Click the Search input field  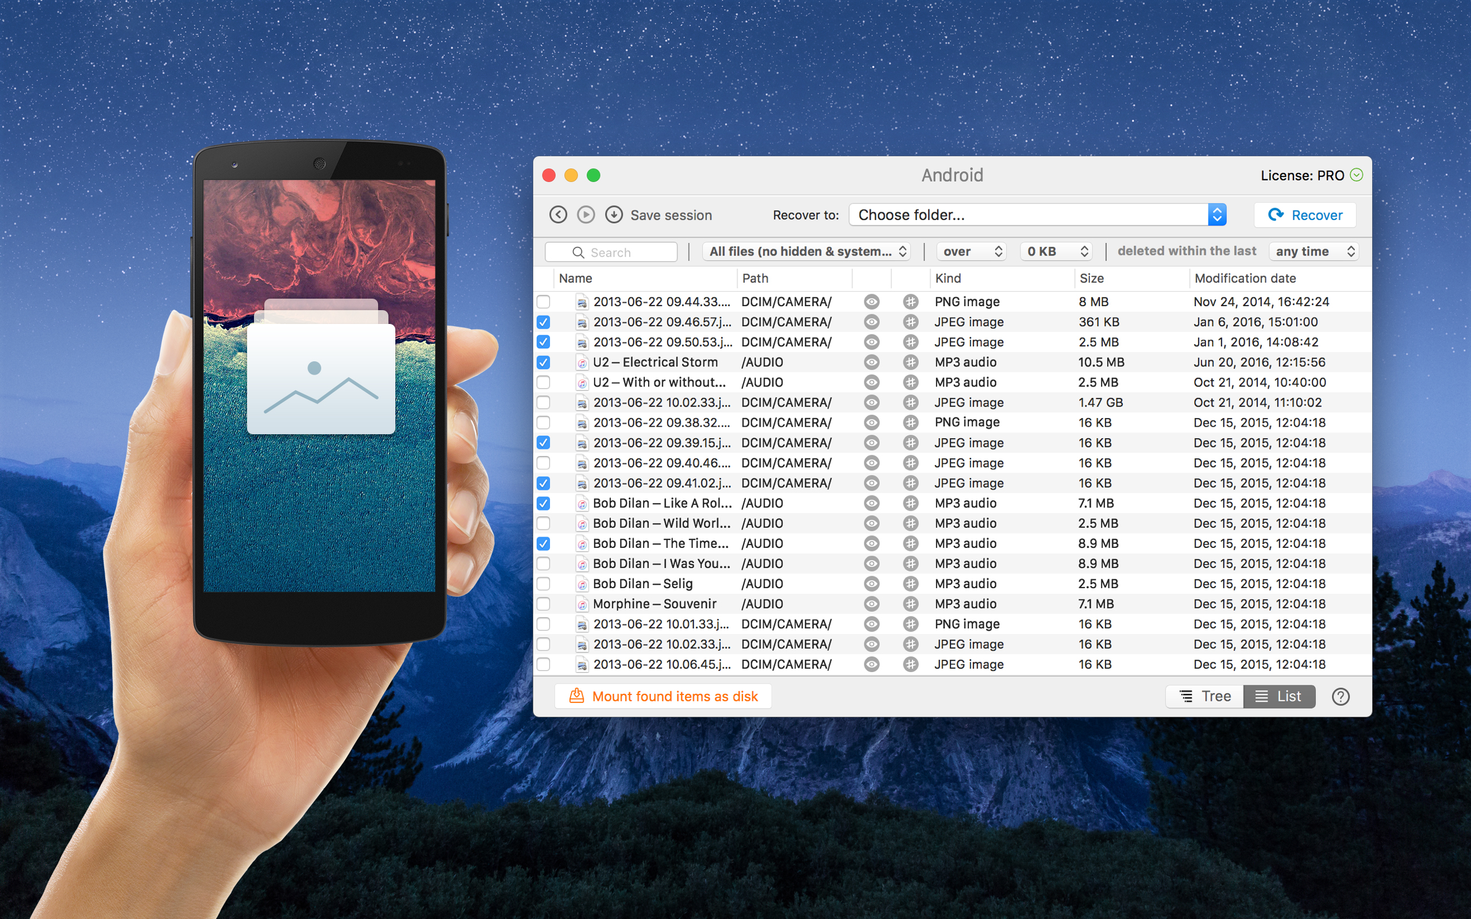[611, 252]
